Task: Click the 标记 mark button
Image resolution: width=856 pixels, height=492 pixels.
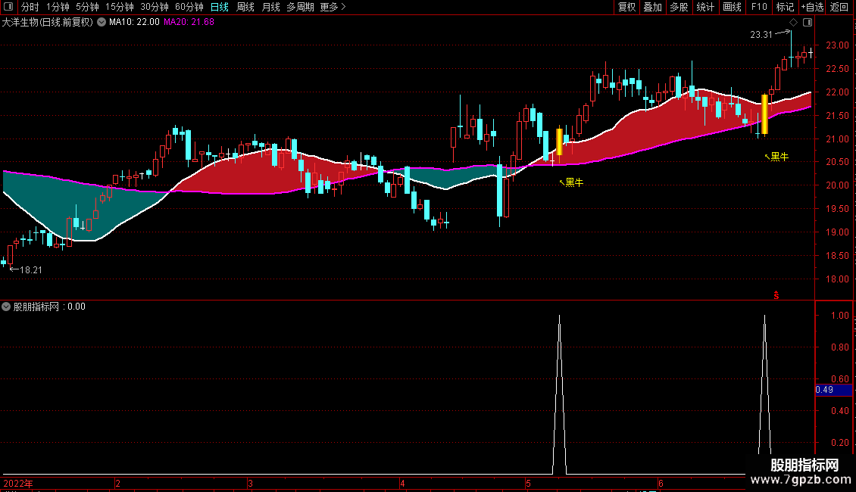Action: pyautogui.click(x=785, y=7)
